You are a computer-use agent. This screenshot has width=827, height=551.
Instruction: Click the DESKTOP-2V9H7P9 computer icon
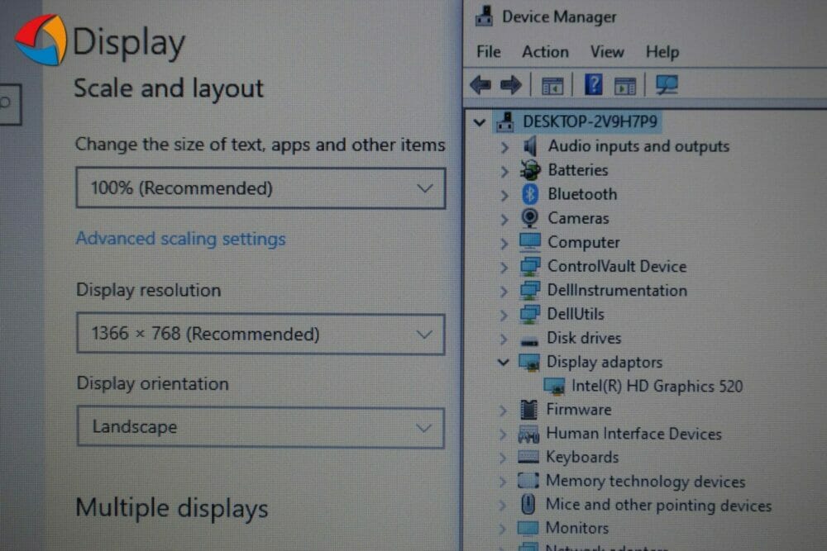504,121
